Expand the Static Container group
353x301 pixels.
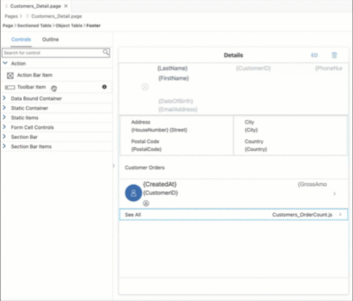(4, 108)
